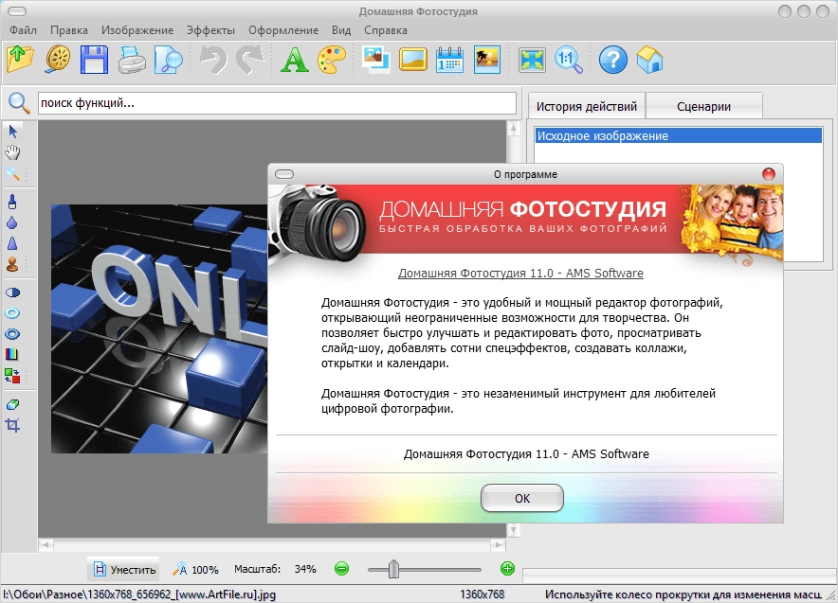Select the stamp clone tool
The width and height of the screenshot is (838, 603).
click(x=12, y=264)
